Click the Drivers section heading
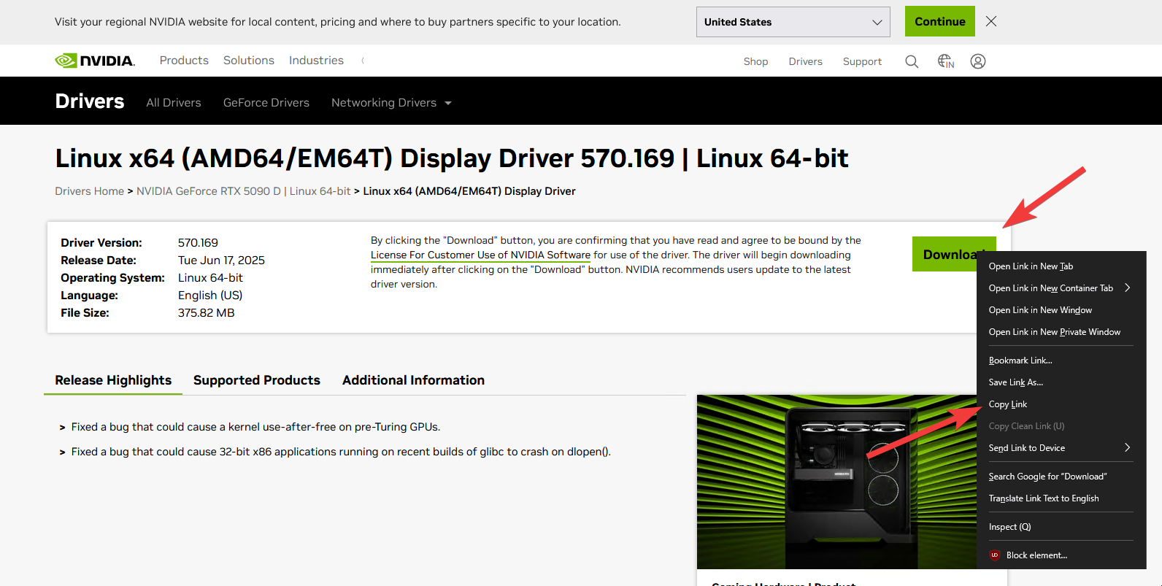The width and height of the screenshot is (1162, 586). 90,101
